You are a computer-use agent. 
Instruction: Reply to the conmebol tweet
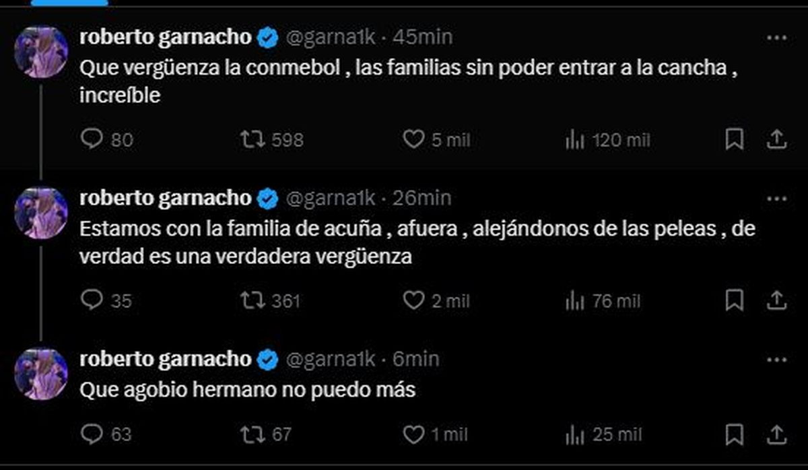coord(91,139)
